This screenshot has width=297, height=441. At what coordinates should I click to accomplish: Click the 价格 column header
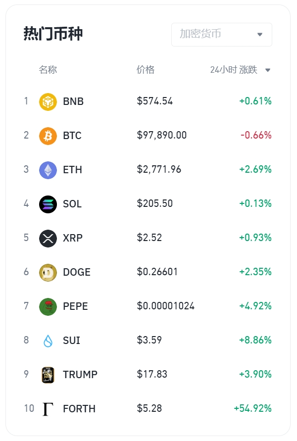[x=146, y=70]
